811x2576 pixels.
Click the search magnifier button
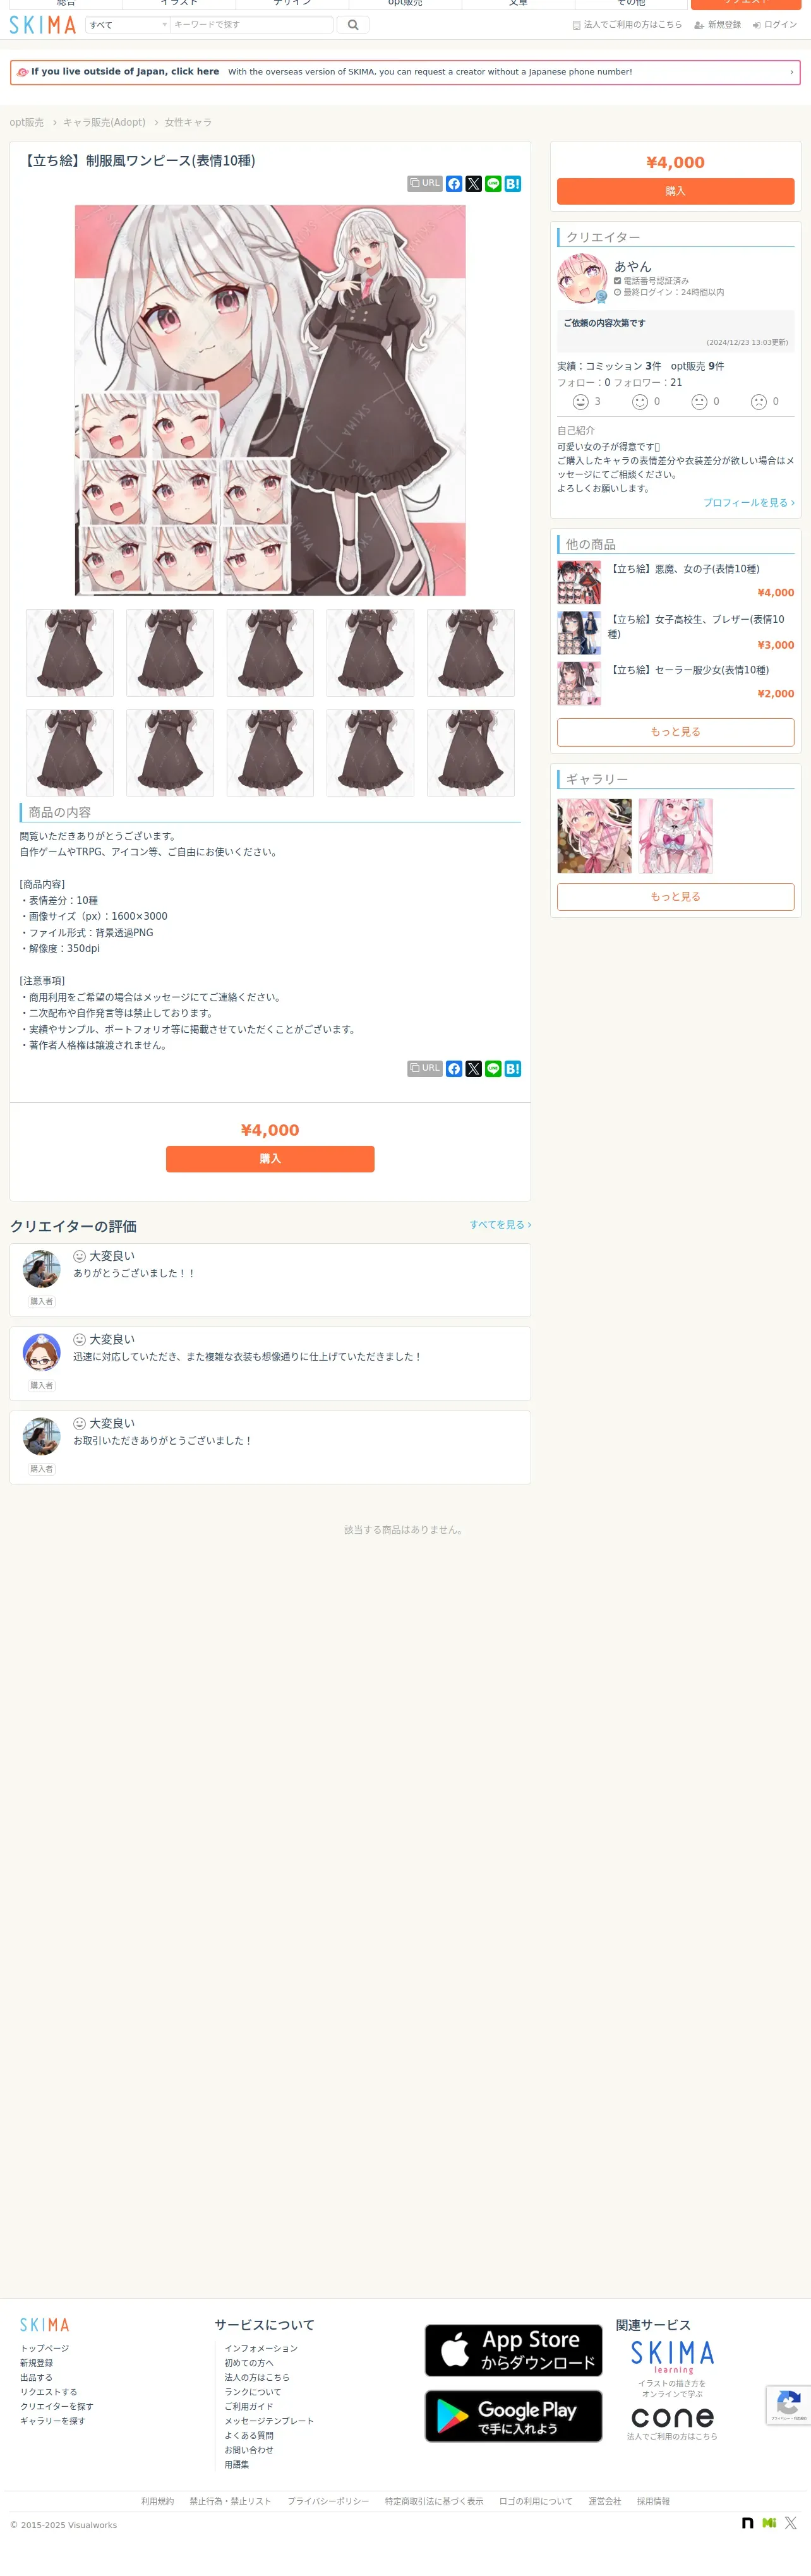coord(353,25)
